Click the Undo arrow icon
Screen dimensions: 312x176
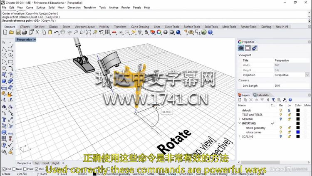57,32
